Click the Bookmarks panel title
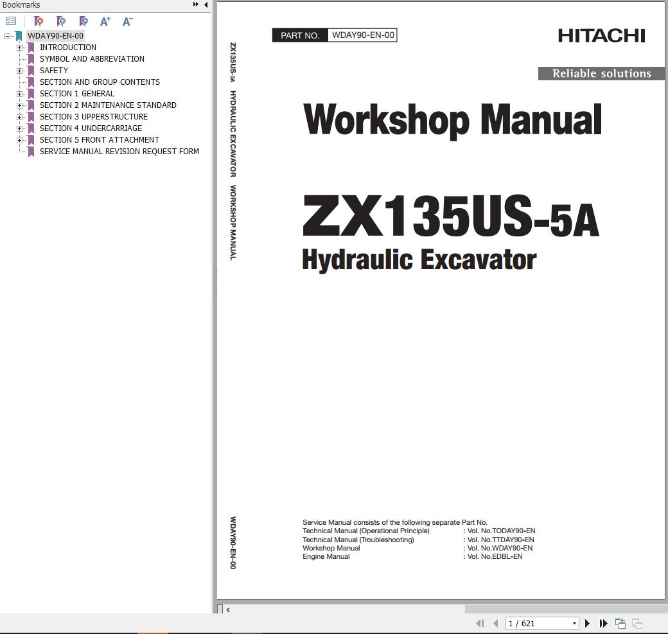The image size is (668, 634). pyautogui.click(x=21, y=4)
